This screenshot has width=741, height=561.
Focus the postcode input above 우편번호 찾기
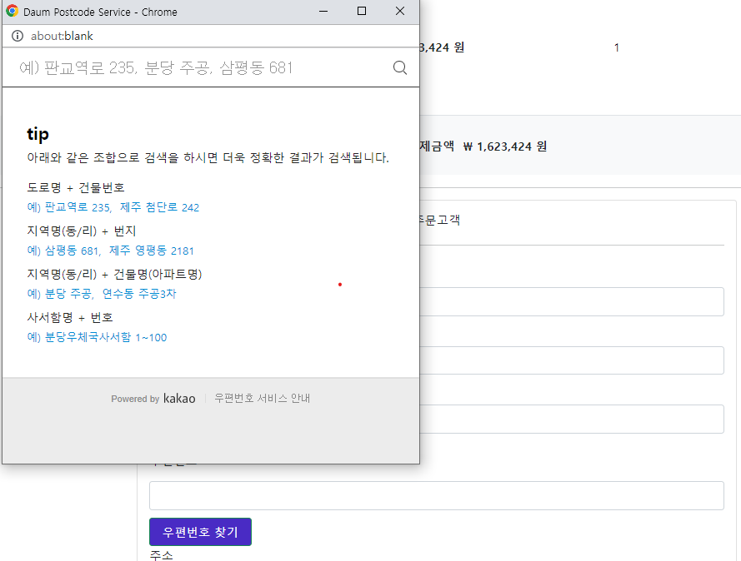[437, 495]
